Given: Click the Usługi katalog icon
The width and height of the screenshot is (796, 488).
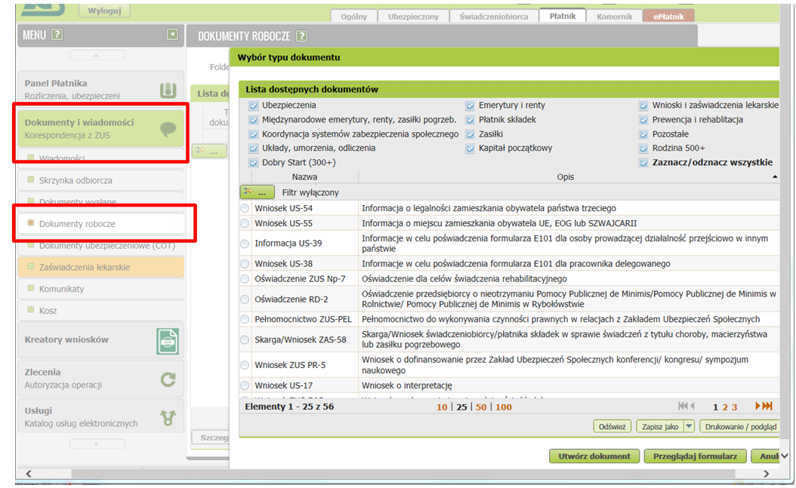Looking at the screenshot, I should pos(168,418).
